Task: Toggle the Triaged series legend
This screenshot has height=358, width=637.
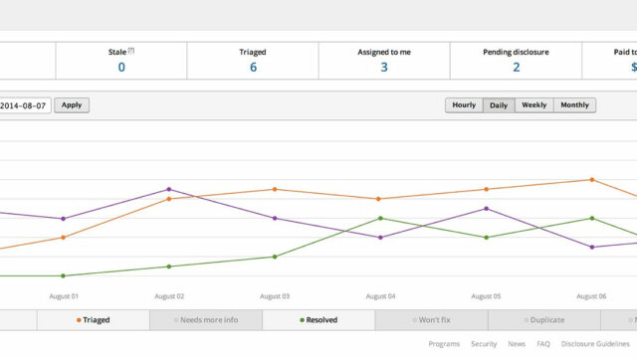Action: (94, 320)
